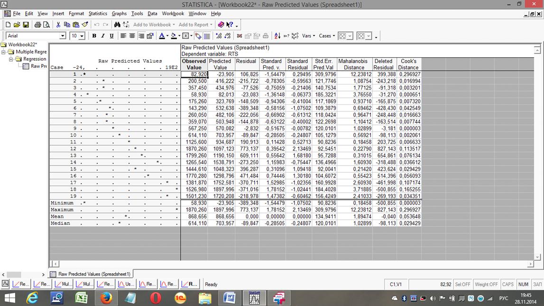Viewport: 544px width, 306px height.
Task: Open the Arial font name dropdown
Action: [62, 36]
